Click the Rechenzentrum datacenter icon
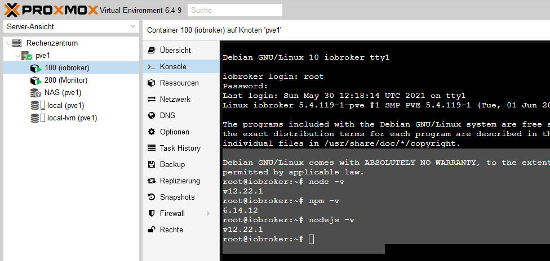 17,43
